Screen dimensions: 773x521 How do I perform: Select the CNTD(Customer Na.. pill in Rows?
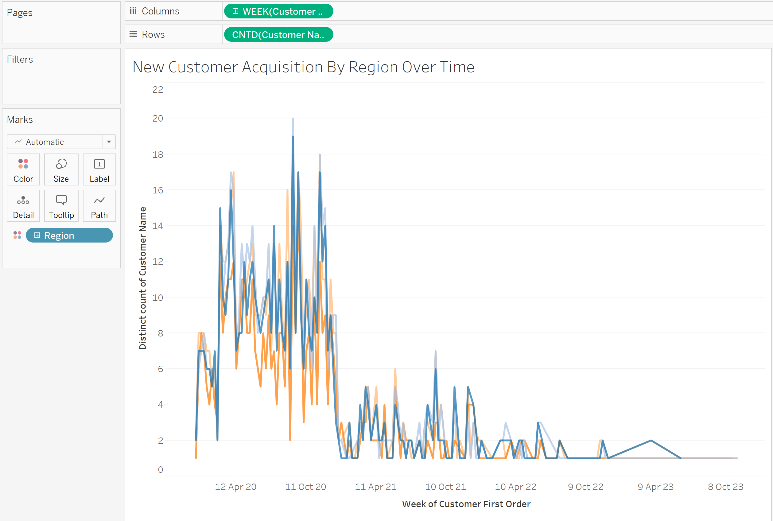(x=278, y=35)
